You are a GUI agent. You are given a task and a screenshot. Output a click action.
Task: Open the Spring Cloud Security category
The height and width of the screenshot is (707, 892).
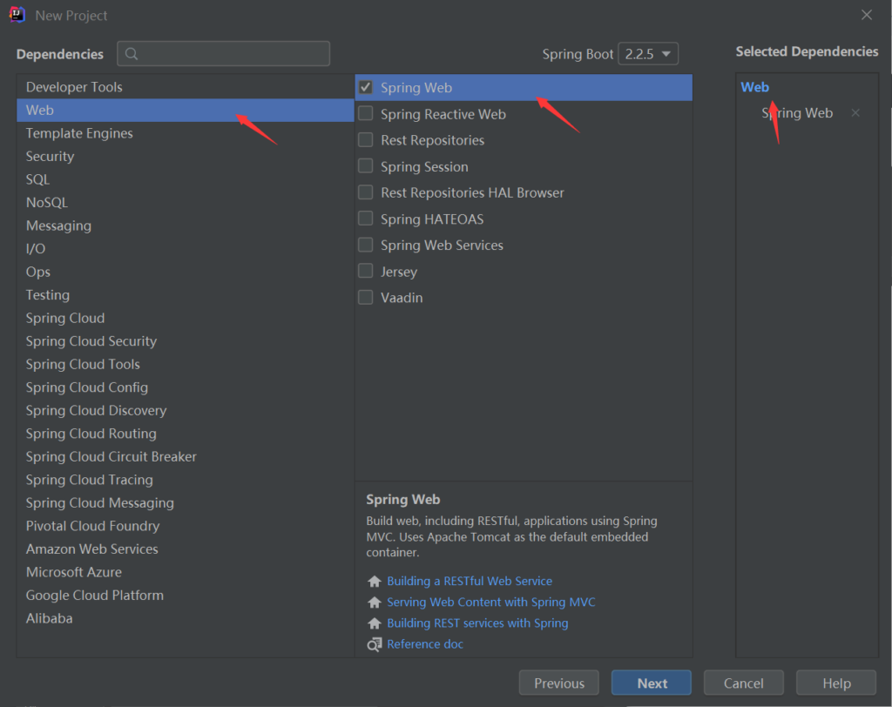186,341
